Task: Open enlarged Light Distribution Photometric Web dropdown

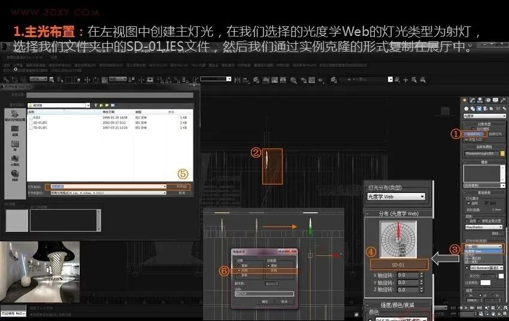Action: click(396, 196)
